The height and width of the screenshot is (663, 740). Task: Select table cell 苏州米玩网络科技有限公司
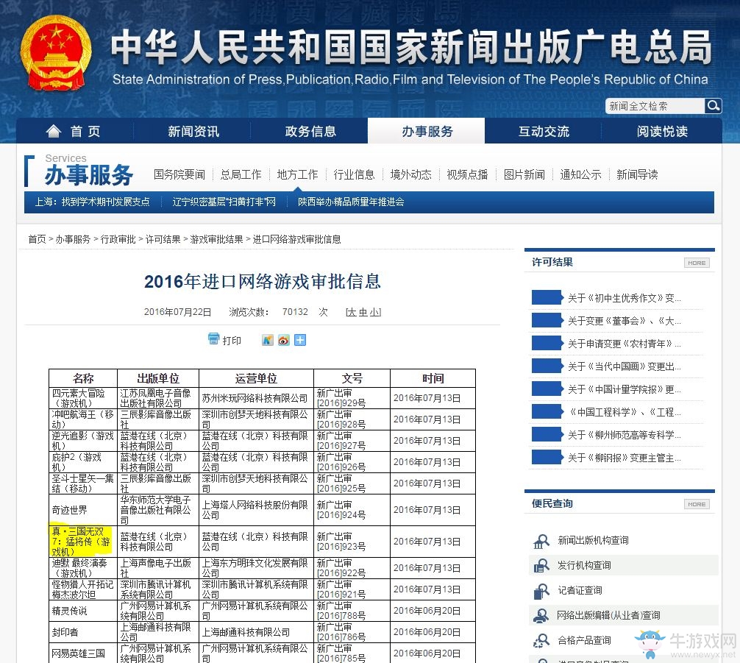pyautogui.click(x=256, y=398)
